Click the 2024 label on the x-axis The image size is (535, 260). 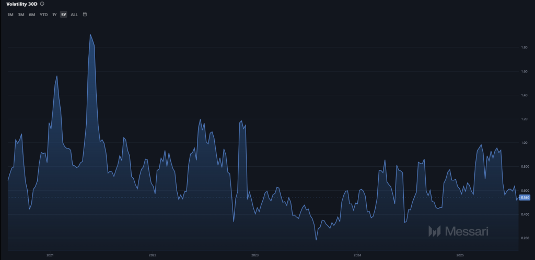tap(357, 255)
